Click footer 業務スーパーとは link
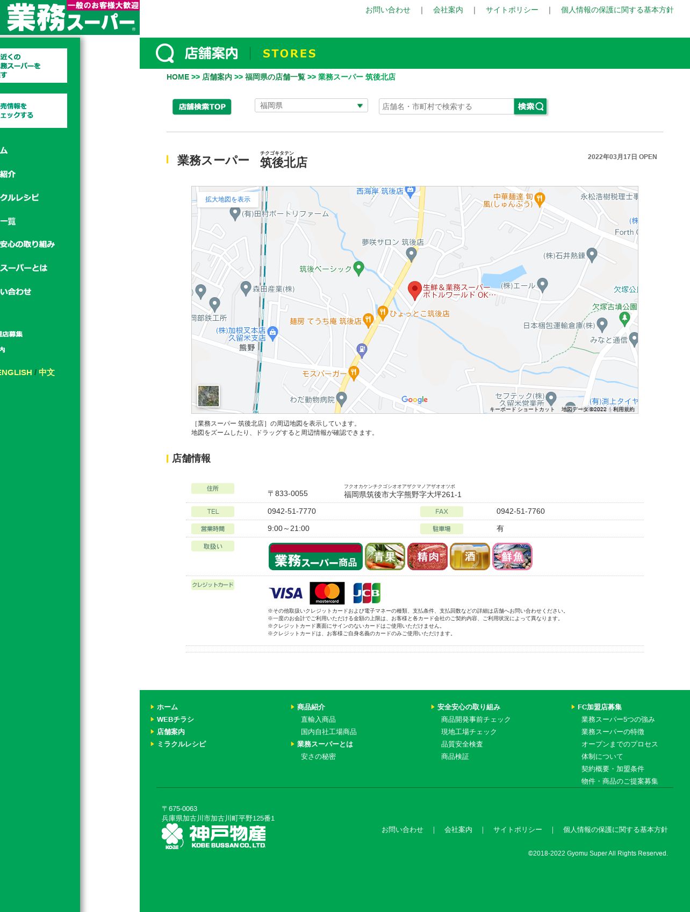The height and width of the screenshot is (912, 690). 325,744
